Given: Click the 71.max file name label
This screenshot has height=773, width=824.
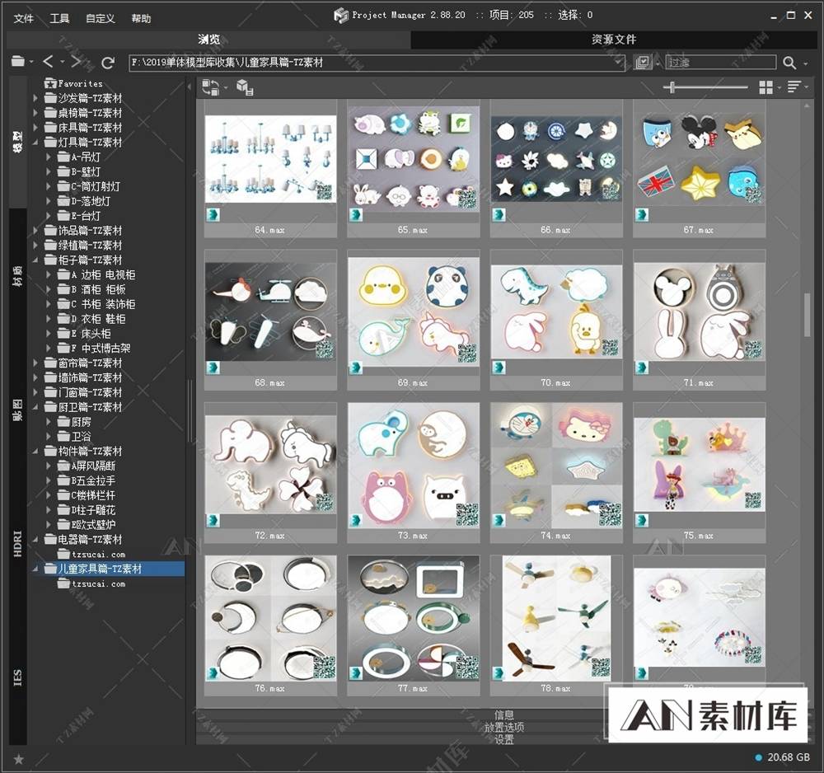Looking at the screenshot, I should pos(699,383).
